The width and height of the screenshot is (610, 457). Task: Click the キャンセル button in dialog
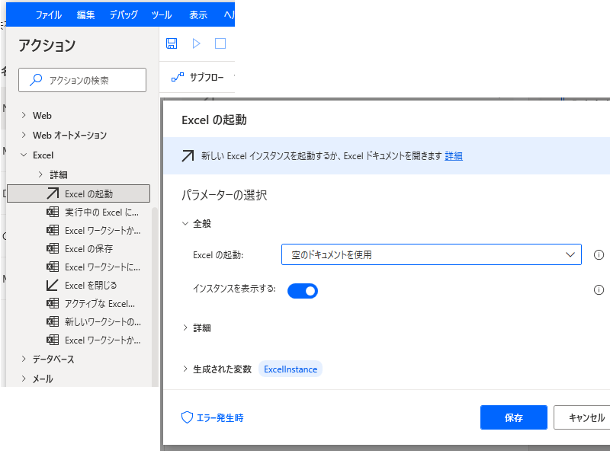click(x=583, y=417)
